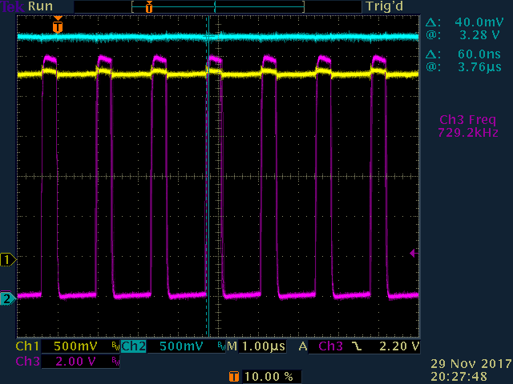Click the magenta trigger level arrow at right edge
Screen dimensions: 513x384
414,253
